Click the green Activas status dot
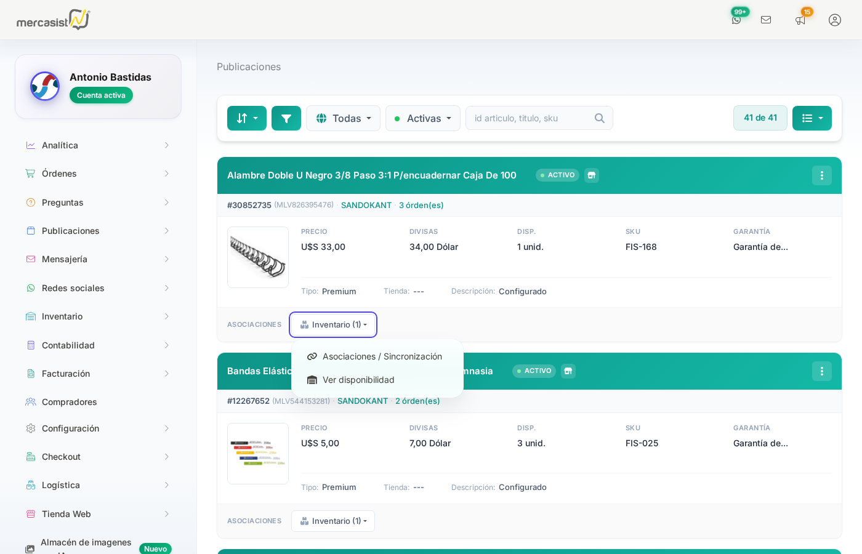Image resolution: width=862 pixels, height=554 pixels. click(x=397, y=118)
